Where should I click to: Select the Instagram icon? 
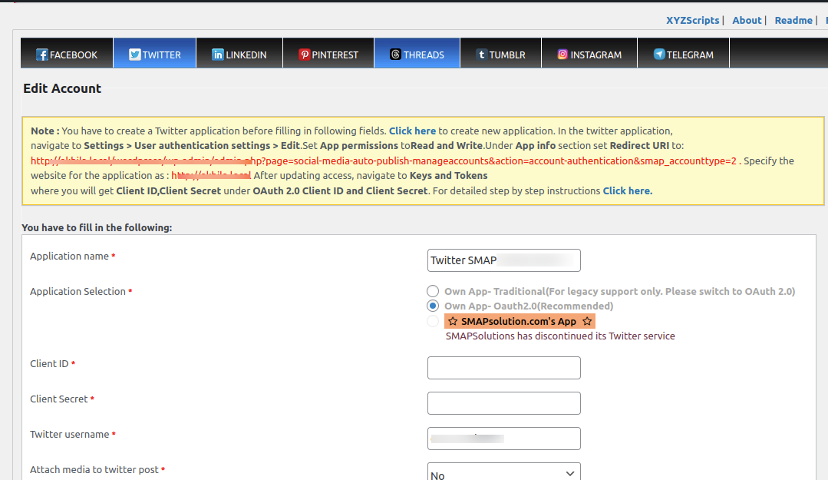562,54
